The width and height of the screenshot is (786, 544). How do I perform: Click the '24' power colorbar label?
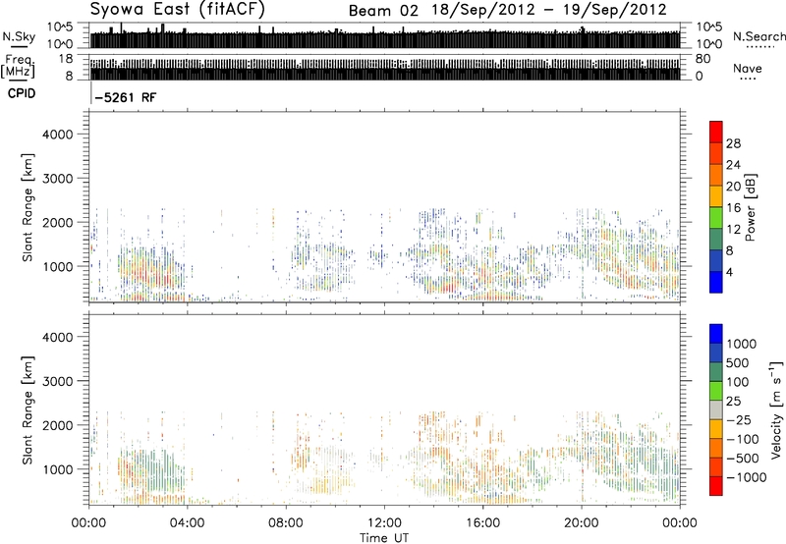point(733,165)
